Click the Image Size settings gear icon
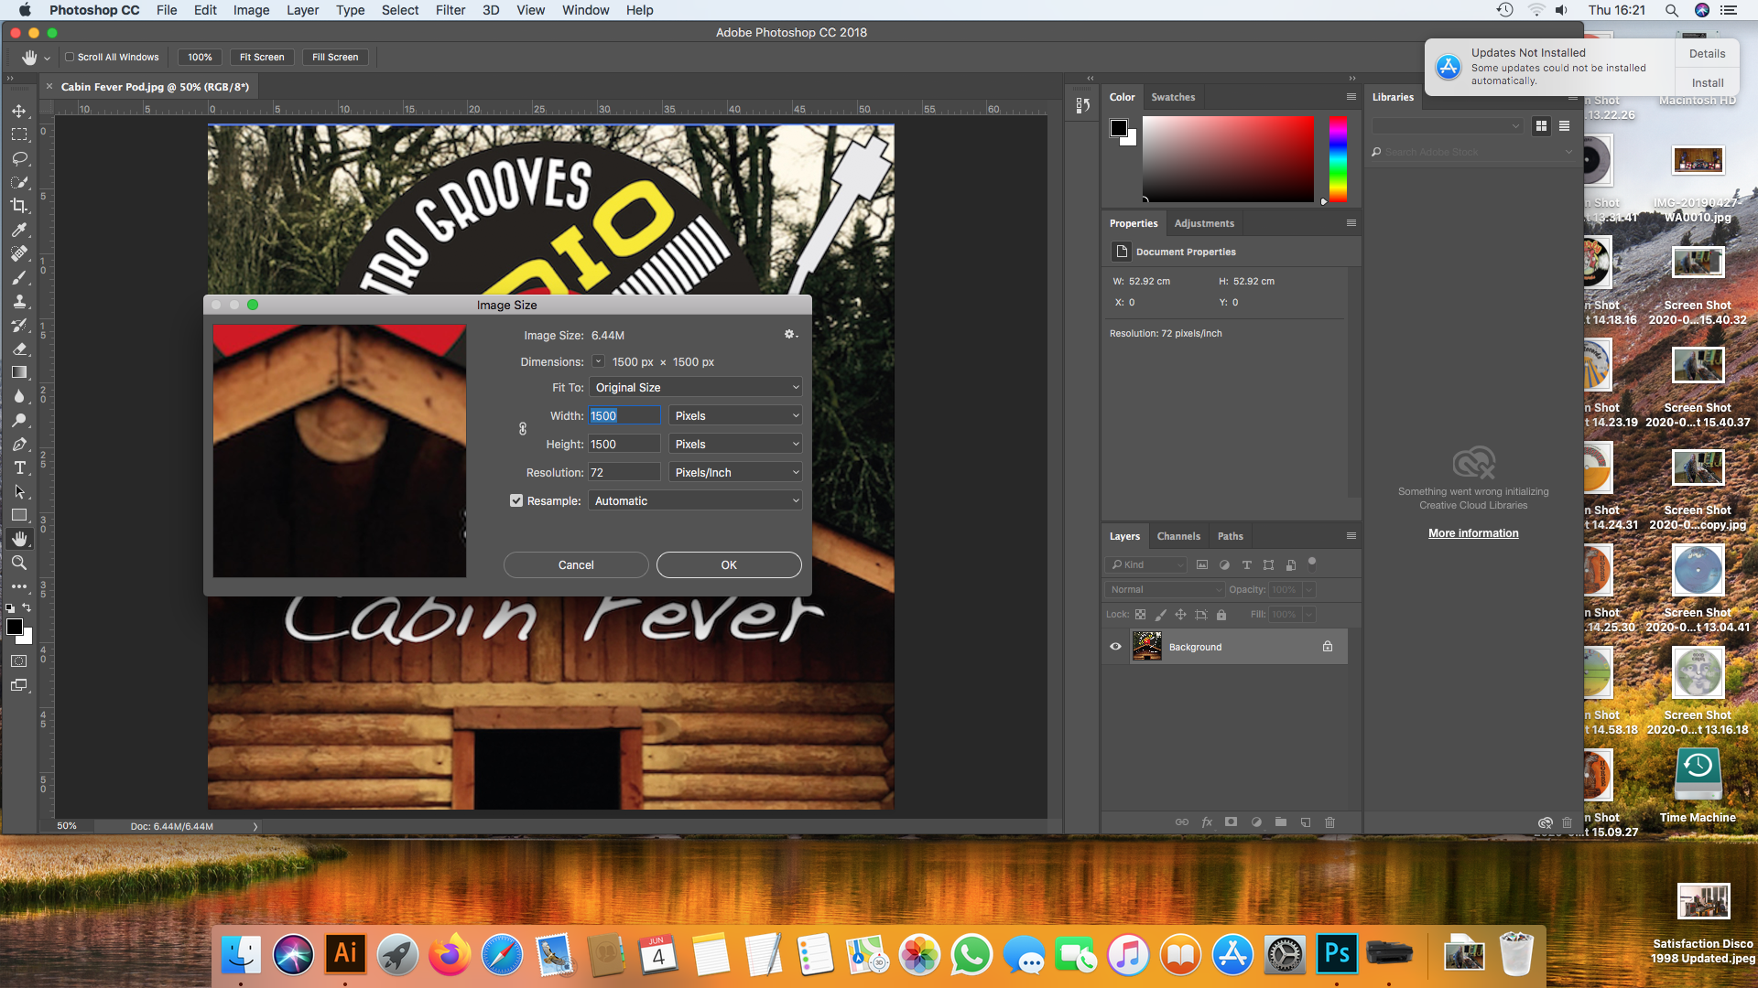 [790, 335]
